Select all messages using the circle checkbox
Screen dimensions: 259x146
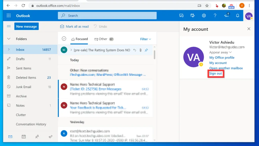64,39
